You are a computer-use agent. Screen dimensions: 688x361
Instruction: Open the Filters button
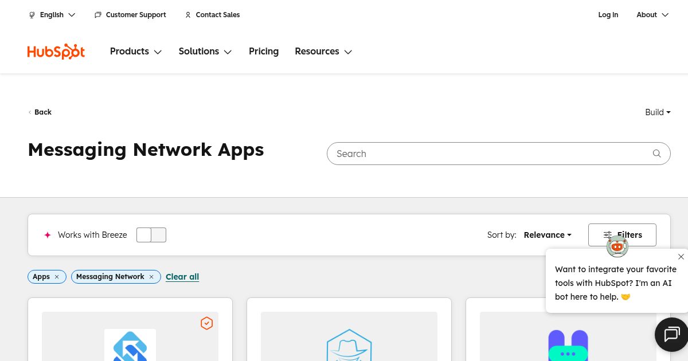(622, 235)
